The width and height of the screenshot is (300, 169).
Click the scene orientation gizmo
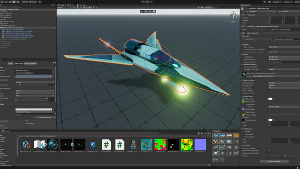coord(234,15)
